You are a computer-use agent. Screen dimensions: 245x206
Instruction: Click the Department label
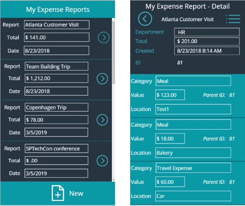[x=150, y=32]
